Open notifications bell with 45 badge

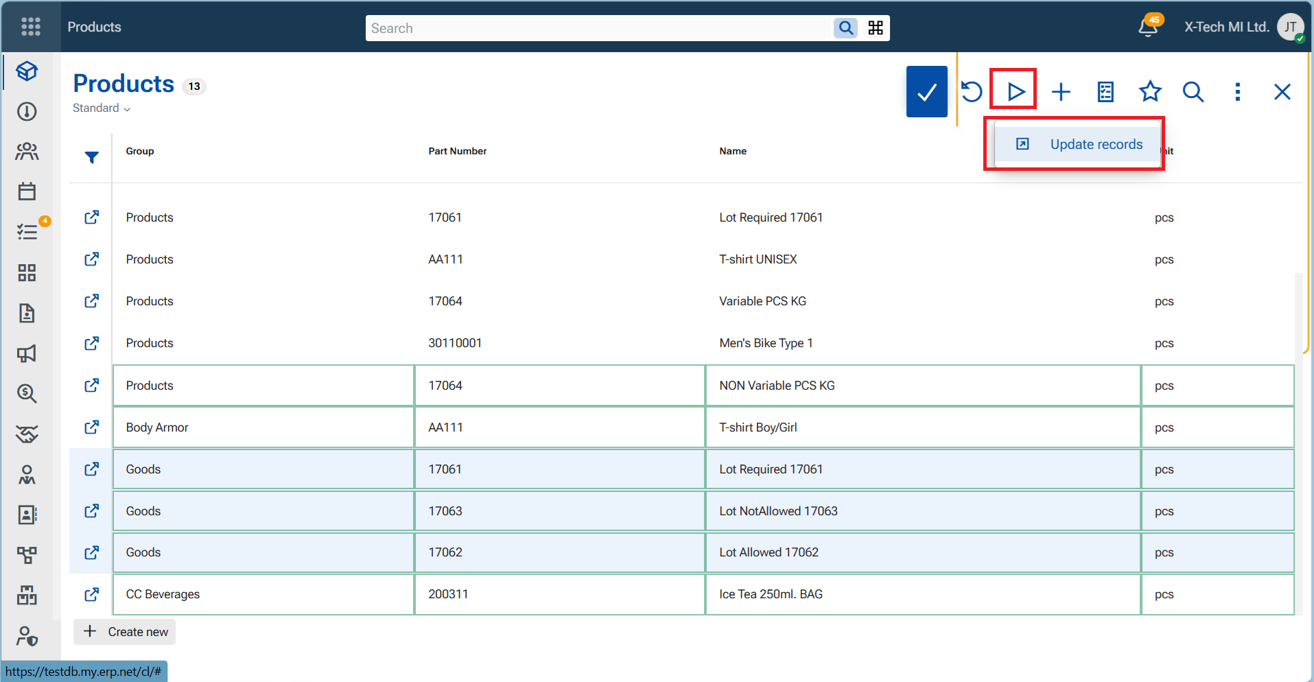click(x=1148, y=27)
